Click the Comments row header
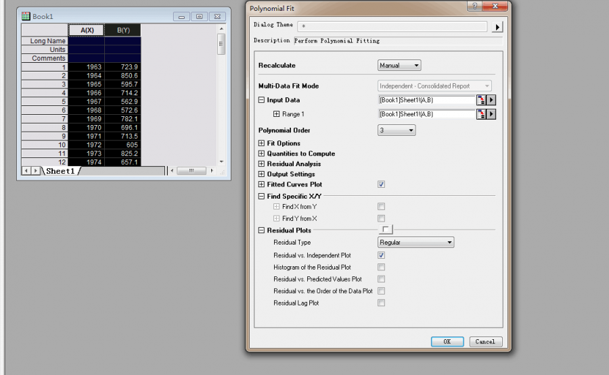Image resolution: width=609 pixels, height=375 pixels. click(x=45, y=58)
